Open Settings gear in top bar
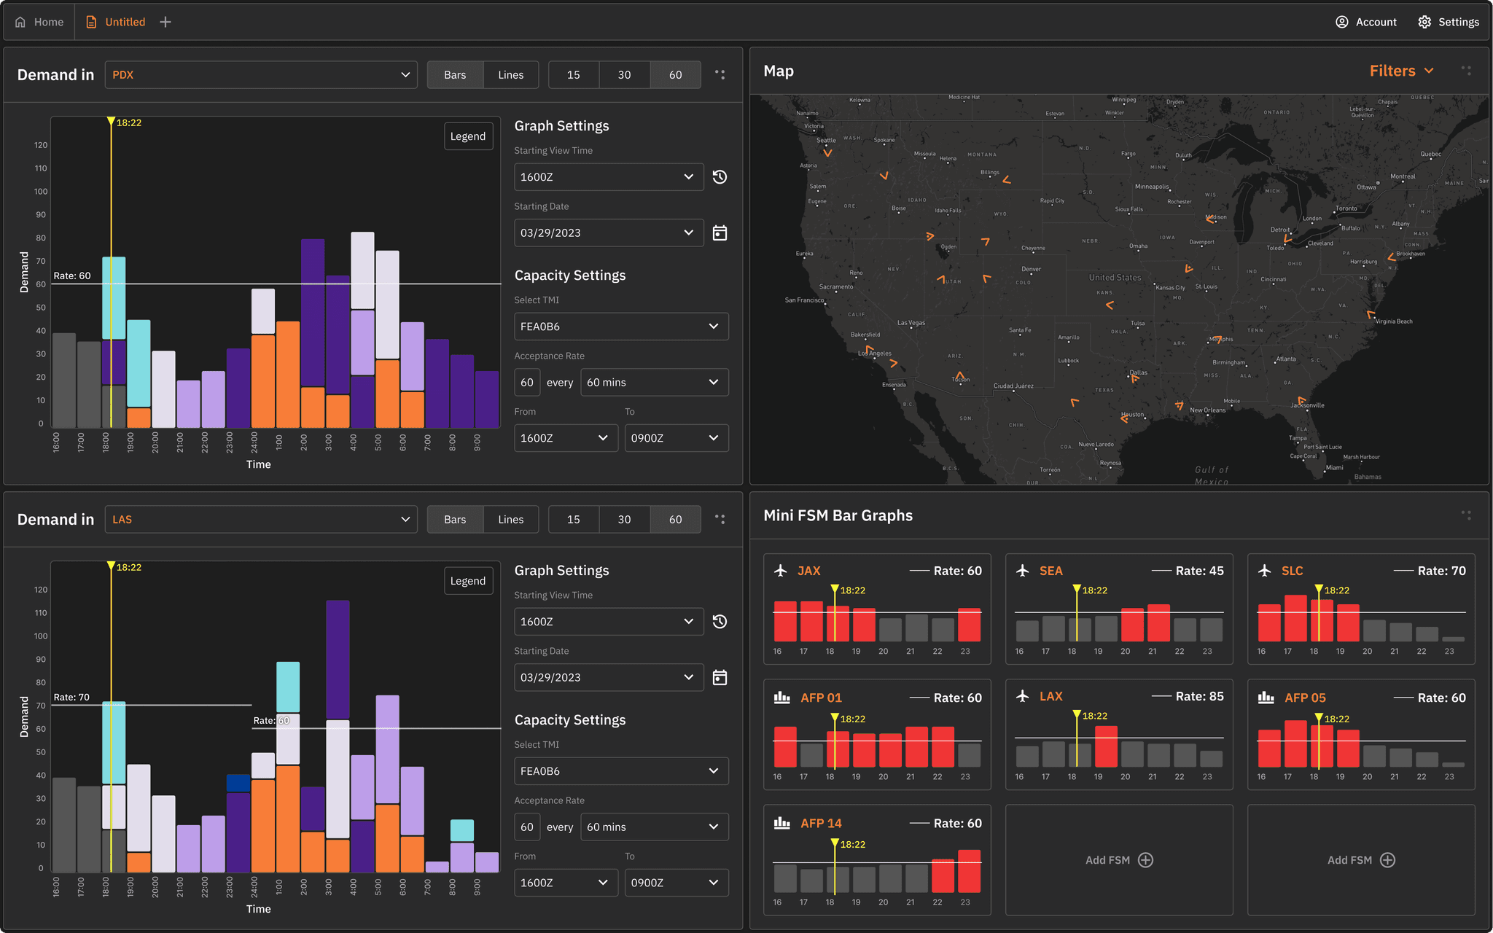The width and height of the screenshot is (1493, 933). click(x=1424, y=22)
